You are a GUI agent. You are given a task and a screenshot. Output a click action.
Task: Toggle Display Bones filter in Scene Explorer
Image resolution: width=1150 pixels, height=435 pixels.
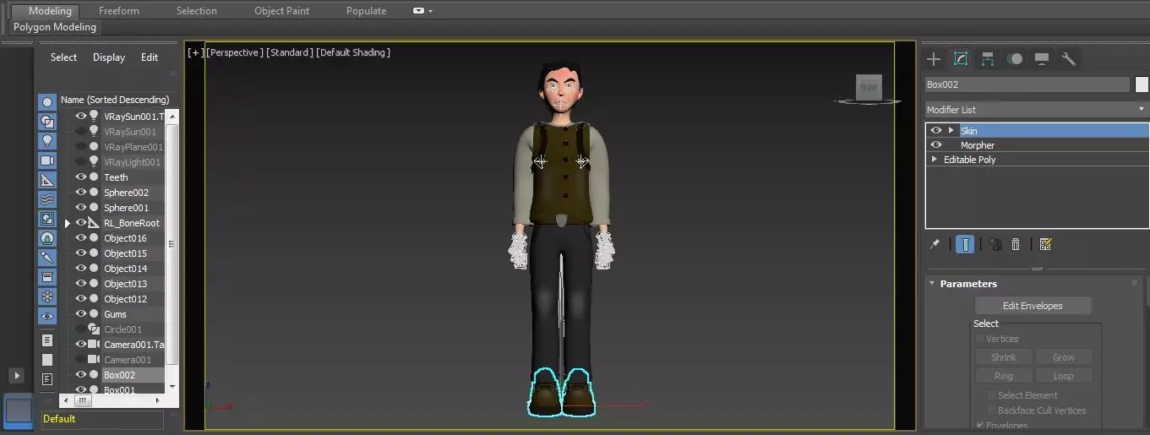coord(47,257)
